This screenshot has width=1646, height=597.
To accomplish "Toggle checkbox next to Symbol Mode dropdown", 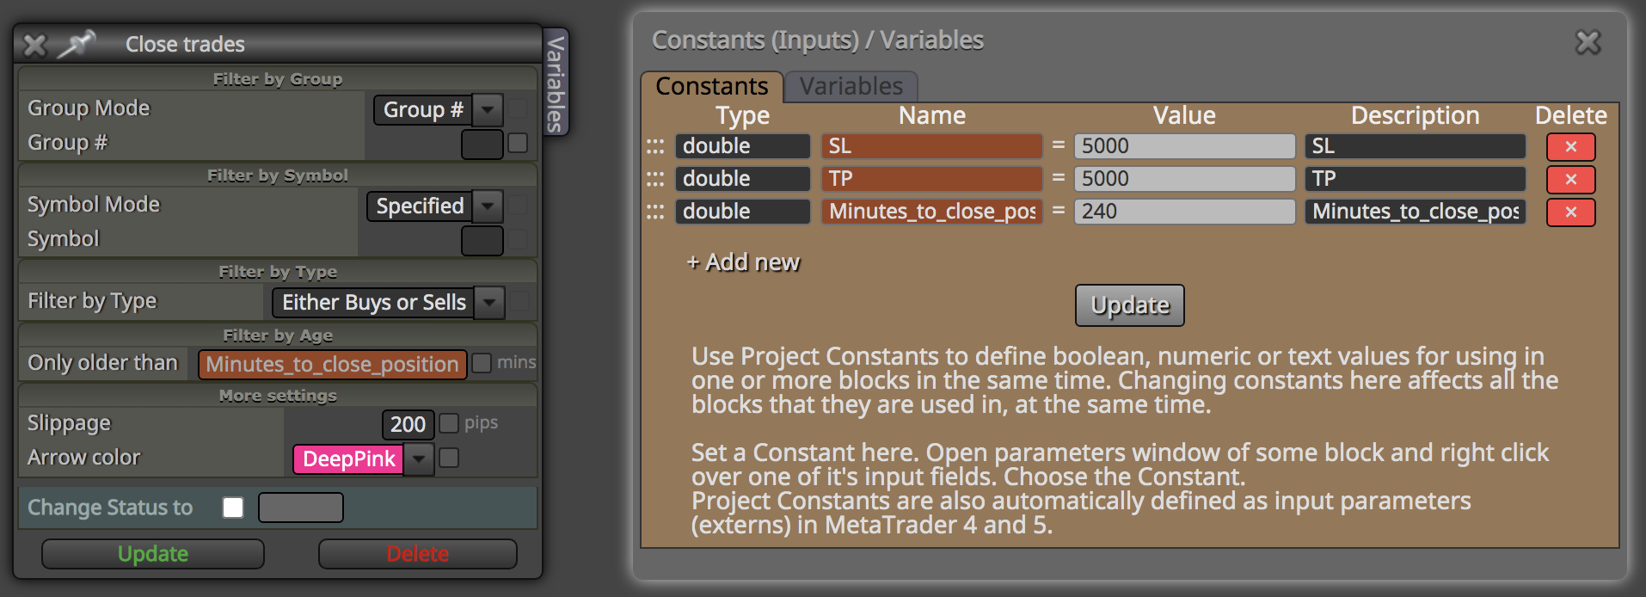I will [x=518, y=205].
